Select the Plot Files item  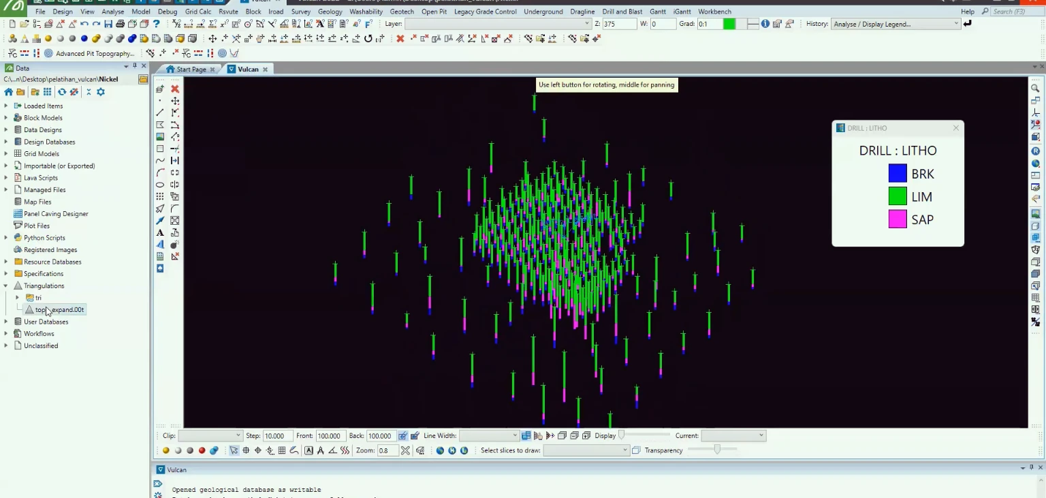[x=37, y=226]
